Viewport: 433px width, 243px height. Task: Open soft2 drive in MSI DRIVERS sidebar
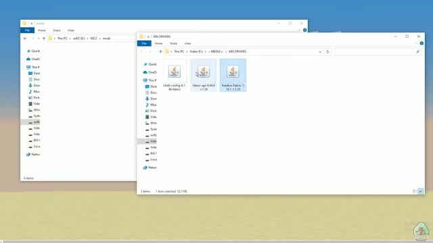152,135
